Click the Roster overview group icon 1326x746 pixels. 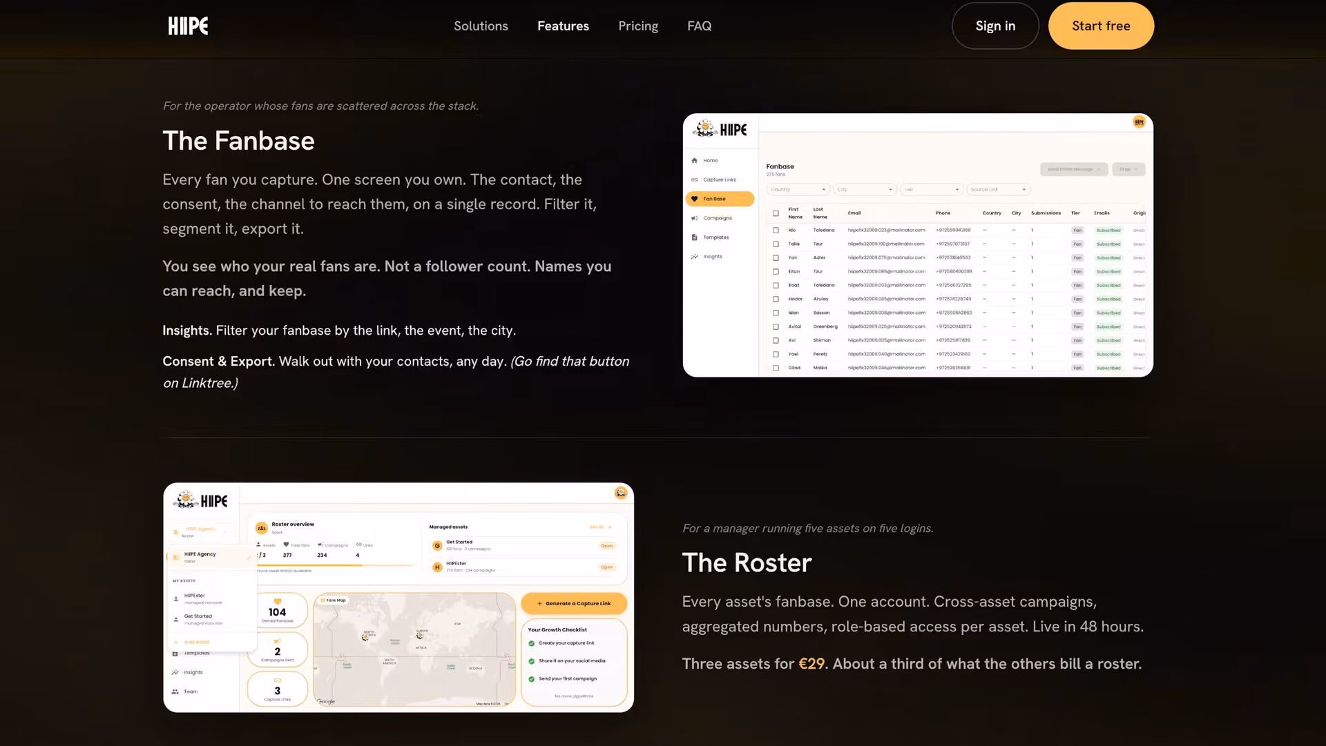261,528
